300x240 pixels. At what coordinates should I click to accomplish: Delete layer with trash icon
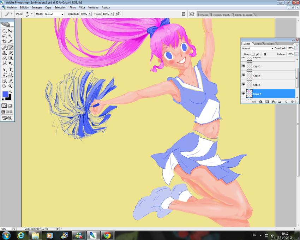[292, 102]
